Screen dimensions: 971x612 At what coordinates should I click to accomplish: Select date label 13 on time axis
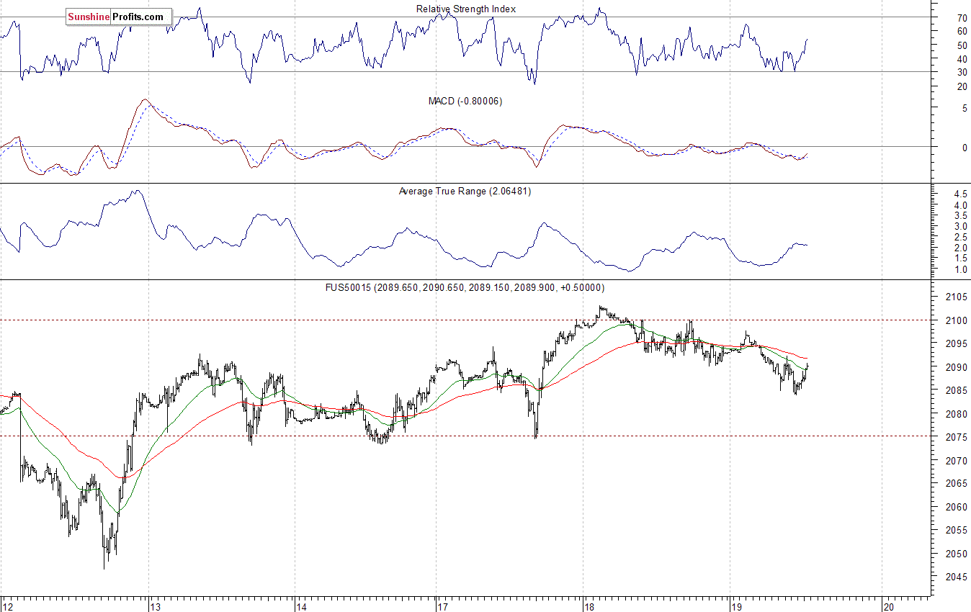click(x=156, y=606)
